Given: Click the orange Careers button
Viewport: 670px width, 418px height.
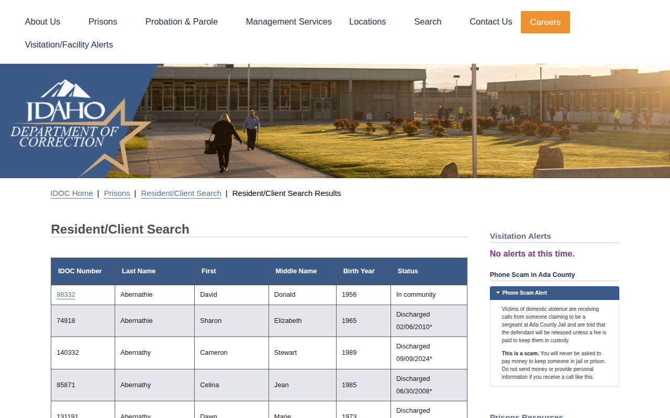Looking at the screenshot, I should [x=545, y=22].
